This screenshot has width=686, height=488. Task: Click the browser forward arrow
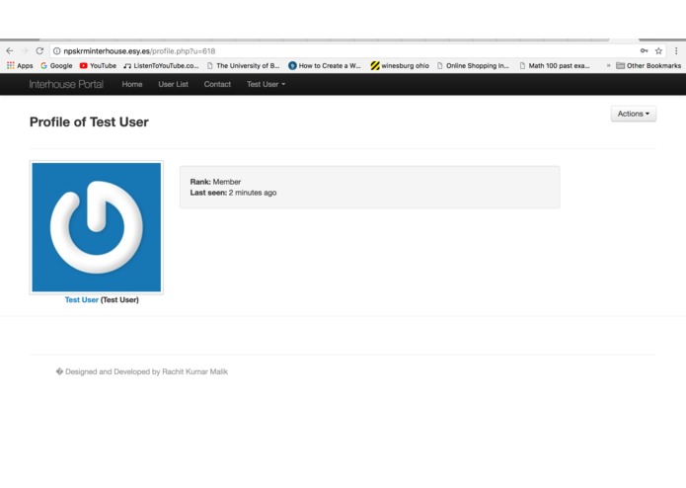coord(25,50)
